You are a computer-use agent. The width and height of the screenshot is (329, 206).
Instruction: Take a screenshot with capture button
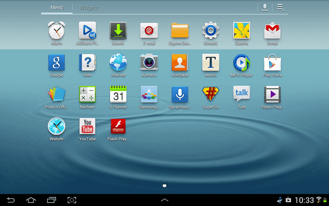(x=72, y=200)
